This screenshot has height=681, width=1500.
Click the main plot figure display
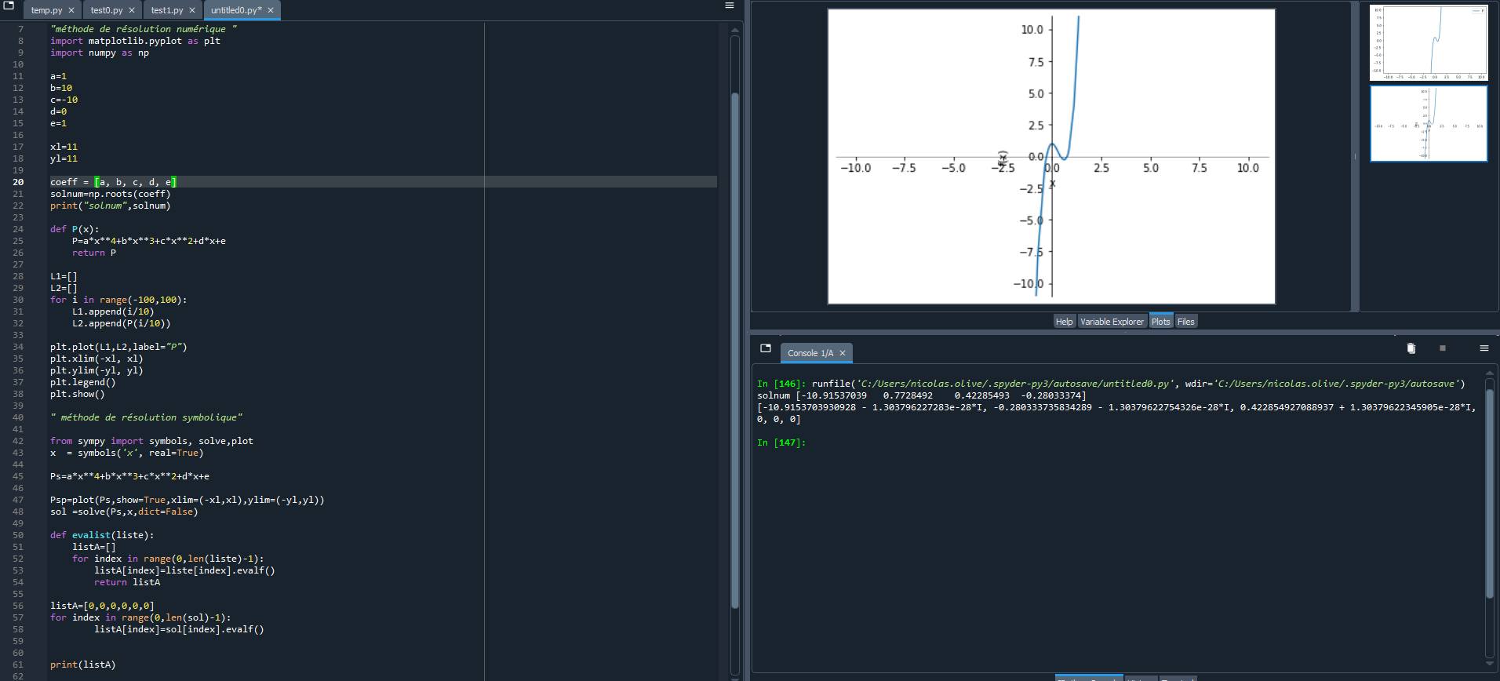point(1051,156)
